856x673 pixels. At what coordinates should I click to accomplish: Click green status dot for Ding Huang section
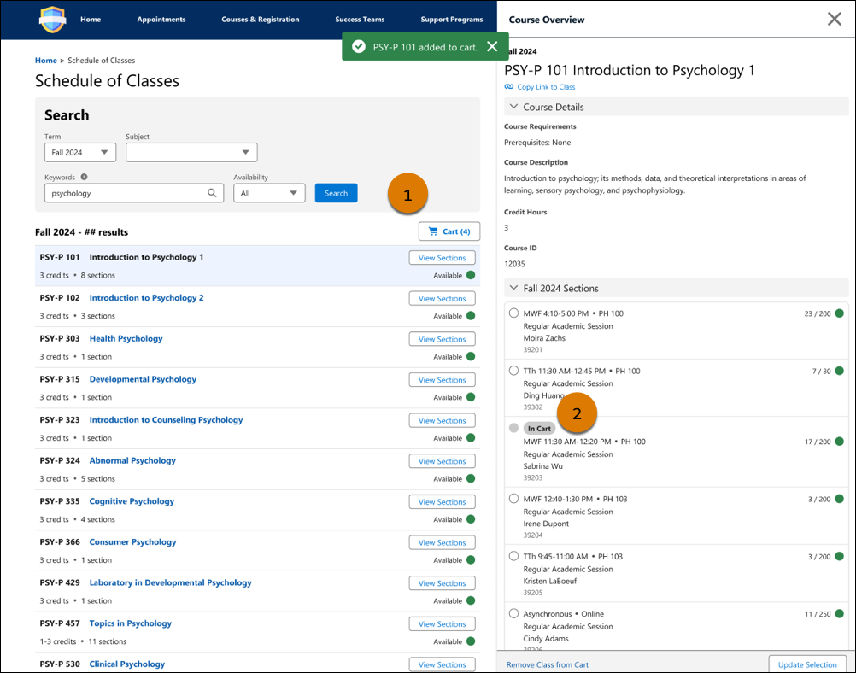(839, 371)
